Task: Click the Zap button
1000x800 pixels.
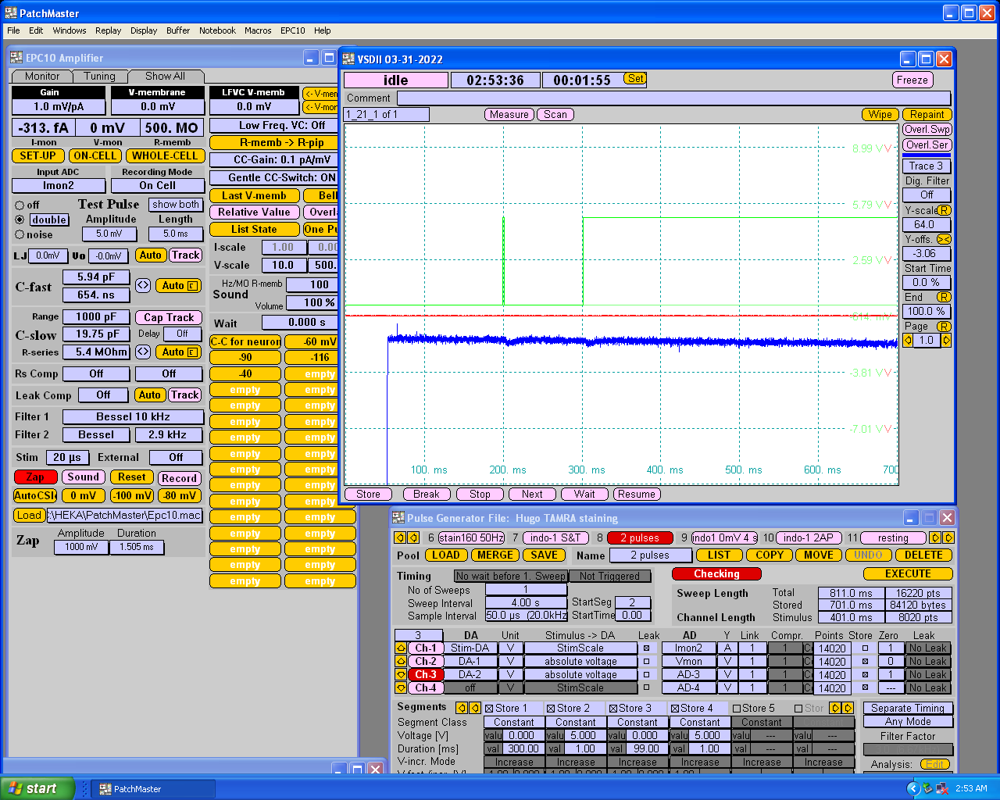Action: (35, 477)
